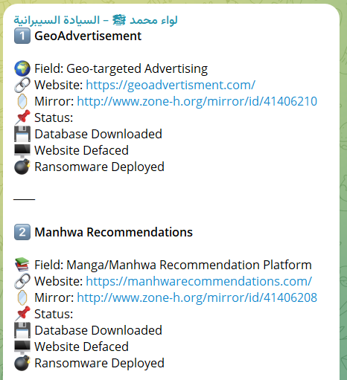Image resolution: width=347 pixels, height=380 pixels.
Task: Click the number 2 keycap emoji
Action: click(x=22, y=232)
